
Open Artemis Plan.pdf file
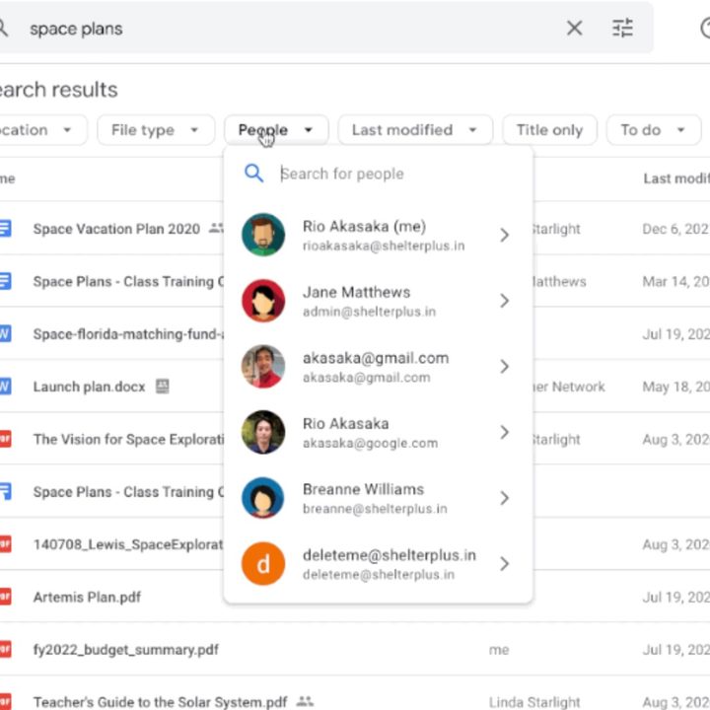(x=87, y=598)
